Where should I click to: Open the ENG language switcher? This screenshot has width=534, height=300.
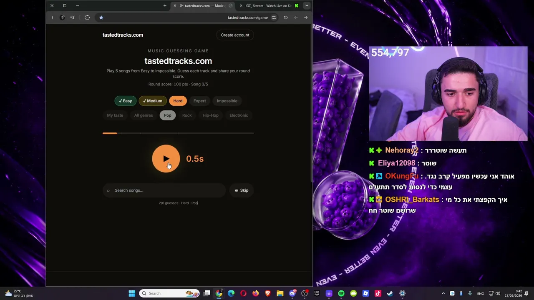click(481, 293)
